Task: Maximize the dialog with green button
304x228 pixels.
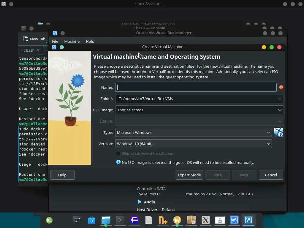Action: [272, 47]
